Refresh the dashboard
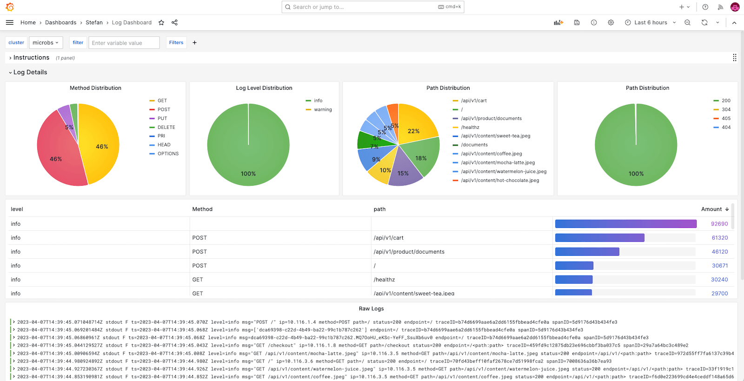 [x=704, y=22]
